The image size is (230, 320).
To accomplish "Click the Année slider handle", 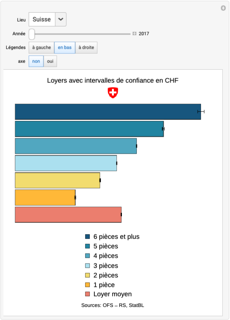I will tap(32, 34).
